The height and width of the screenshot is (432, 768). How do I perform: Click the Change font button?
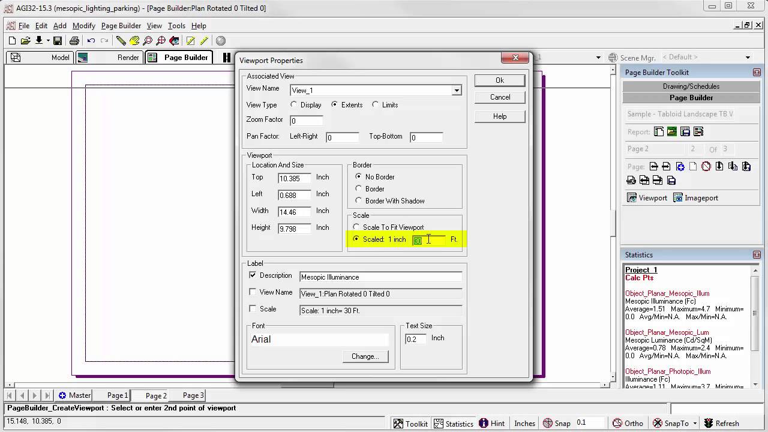[x=365, y=356]
